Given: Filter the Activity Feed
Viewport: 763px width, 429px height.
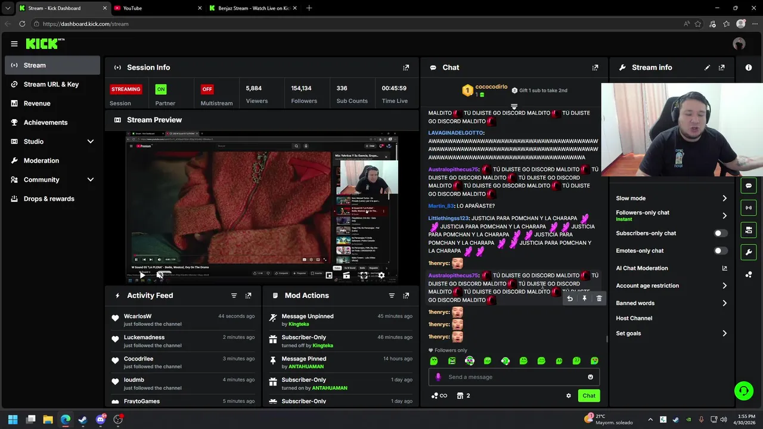Looking at the screenshot, I should tap(234, 296).
